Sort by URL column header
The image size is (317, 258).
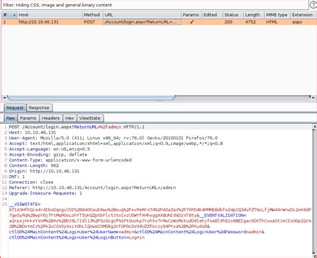point(142,15)
